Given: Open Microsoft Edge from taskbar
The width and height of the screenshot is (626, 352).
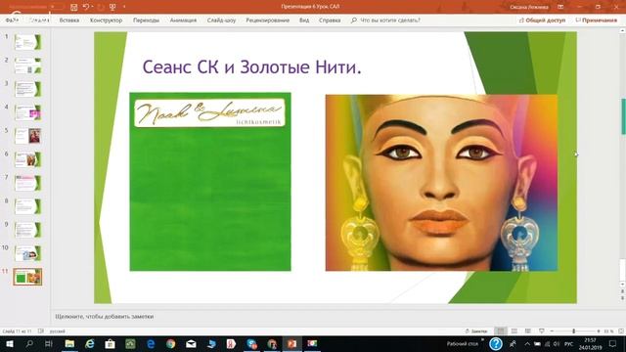Looking at the screenshot, I should (151, 343).
